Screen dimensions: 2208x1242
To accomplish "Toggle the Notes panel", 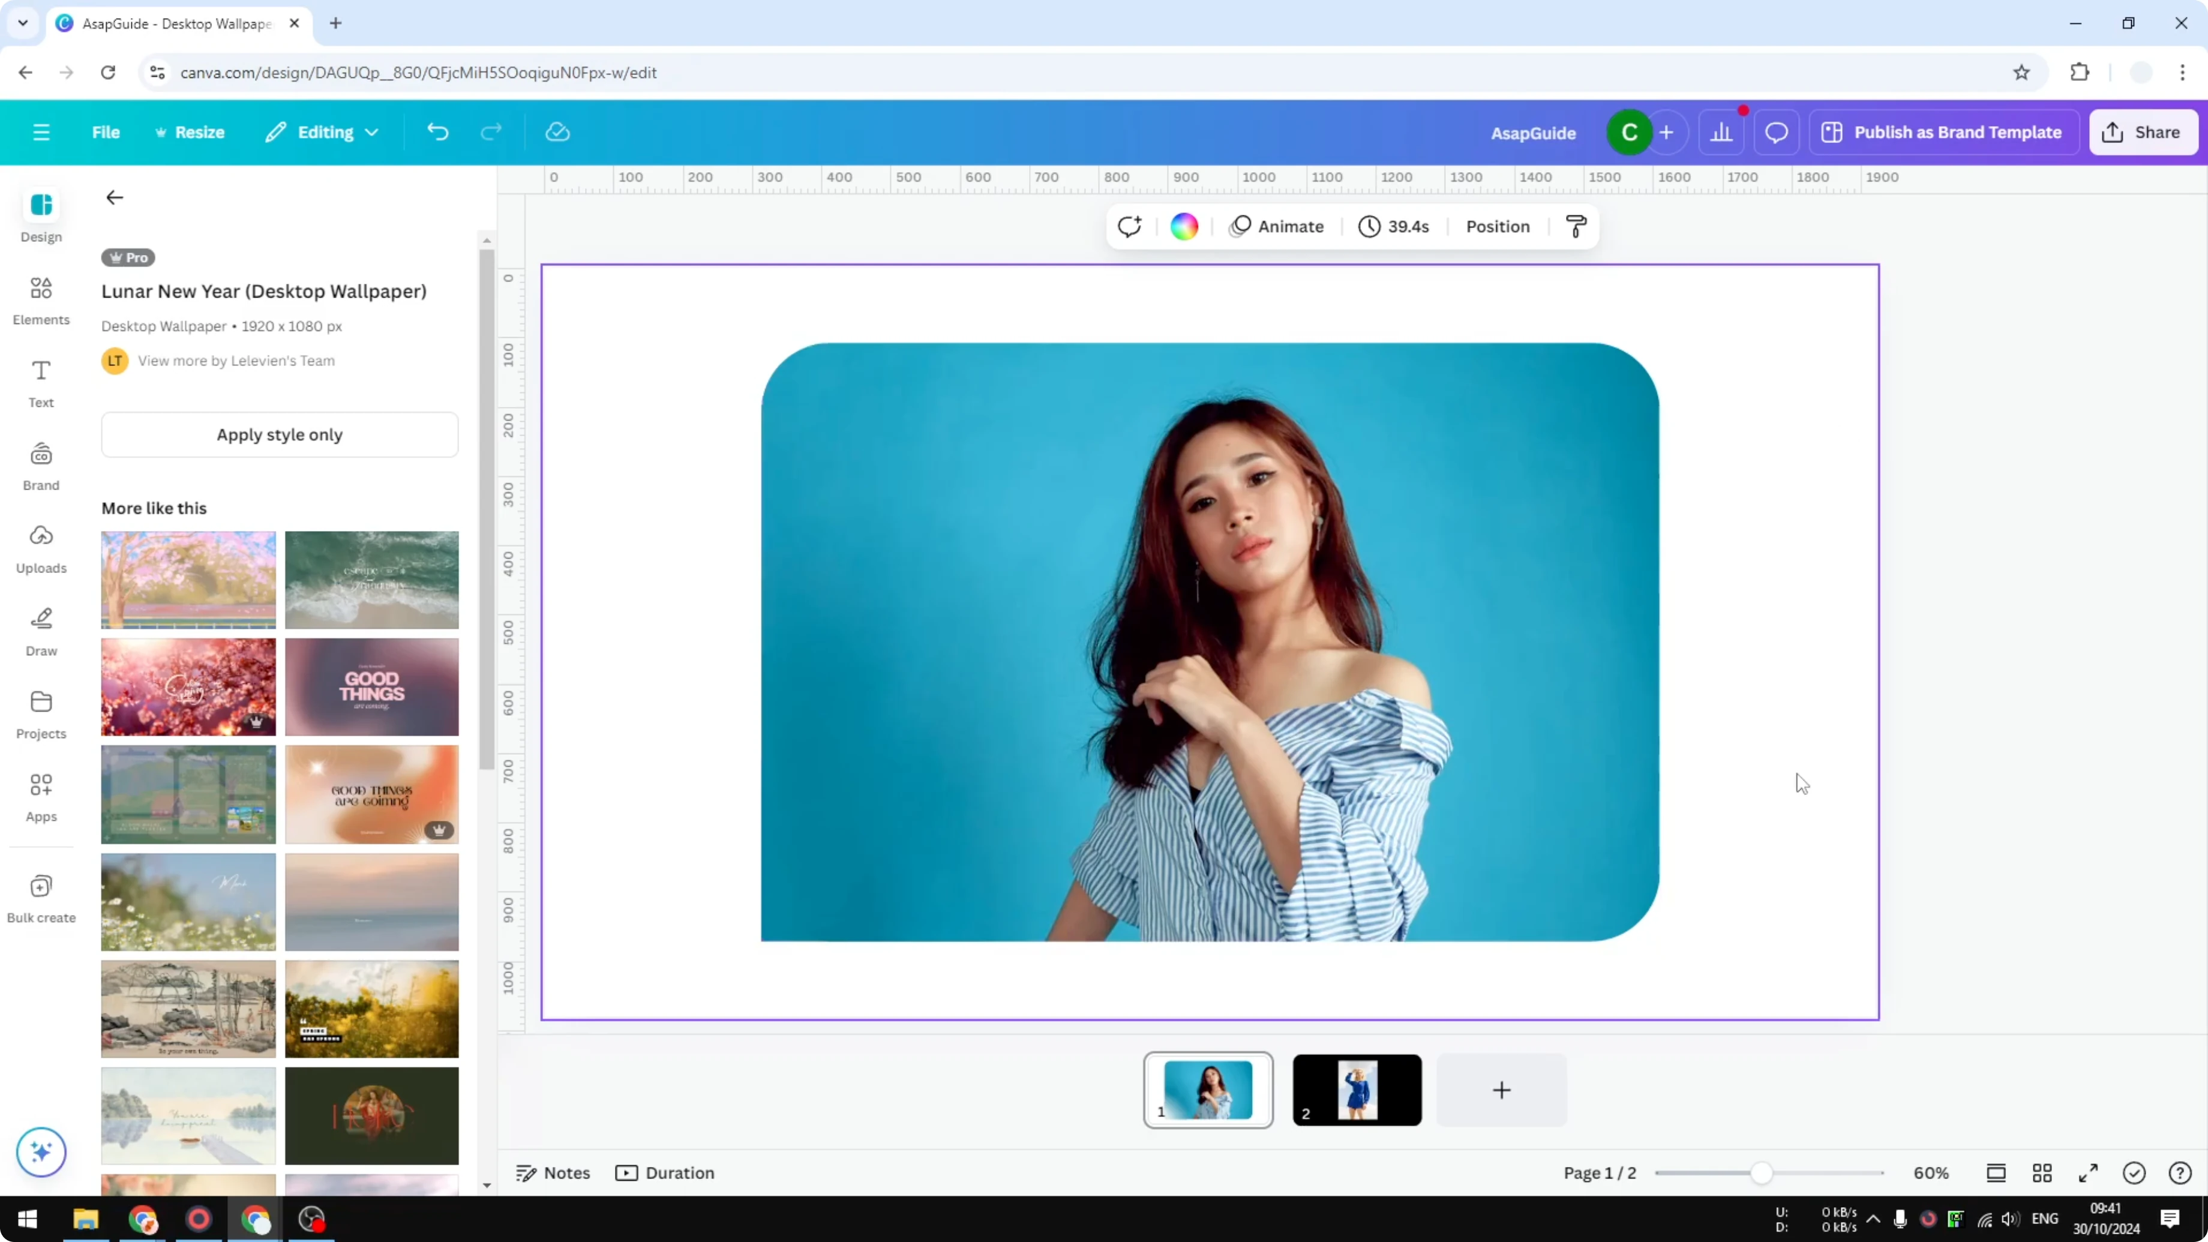I will click(x=551, y=1172).
